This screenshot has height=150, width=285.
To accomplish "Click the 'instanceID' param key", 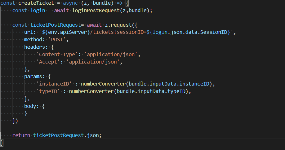I will (54, 84).
